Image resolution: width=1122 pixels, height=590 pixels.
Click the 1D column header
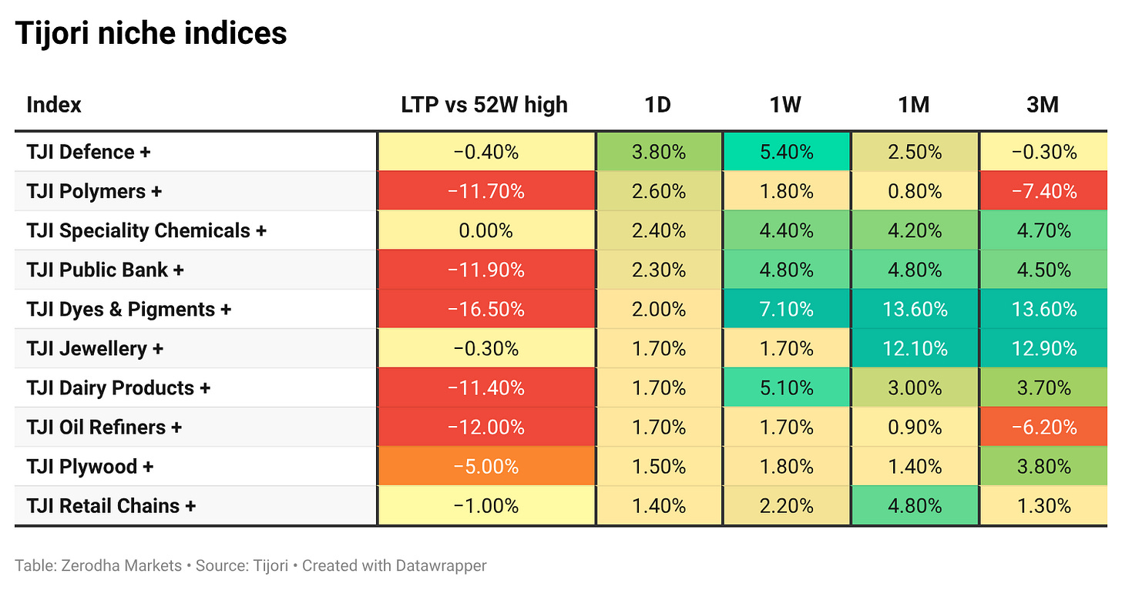pos(658,105)
